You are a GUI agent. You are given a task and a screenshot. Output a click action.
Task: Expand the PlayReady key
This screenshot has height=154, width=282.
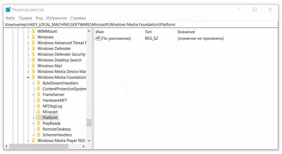pos(34,123)
